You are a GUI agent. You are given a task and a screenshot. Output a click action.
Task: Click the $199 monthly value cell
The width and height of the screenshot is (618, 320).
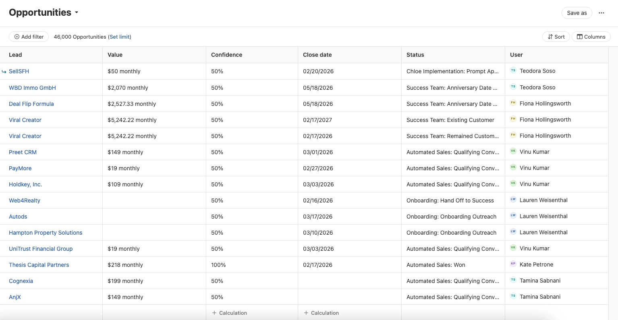[x=154, y=281]
